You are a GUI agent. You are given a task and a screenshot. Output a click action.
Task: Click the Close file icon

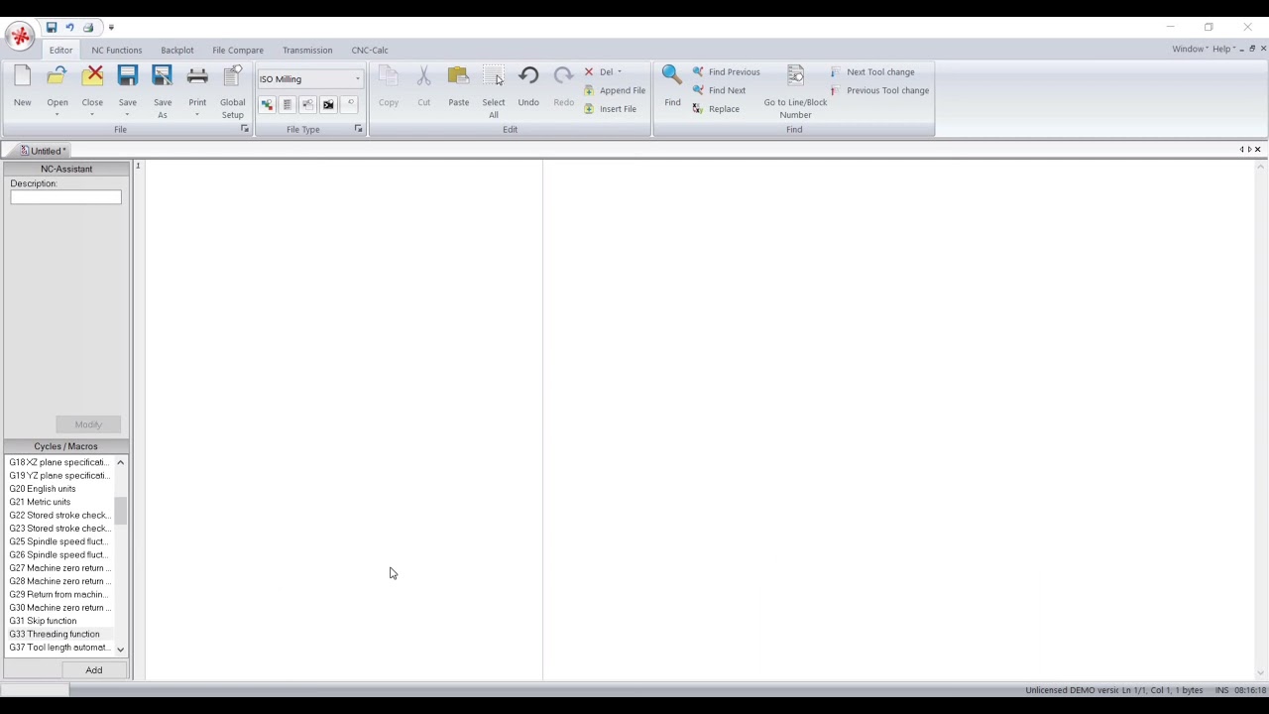[92, 76]
